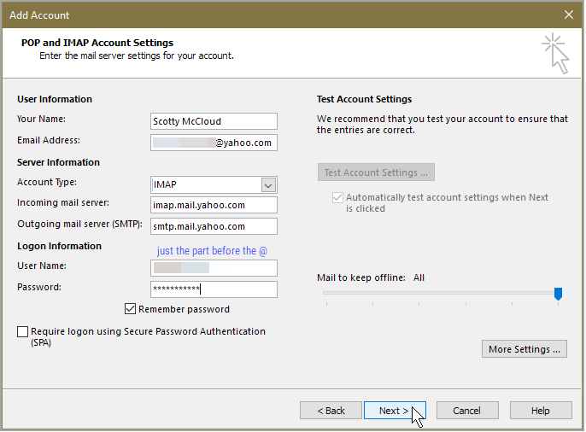Close the Add Account dialog

coord(569,15)
